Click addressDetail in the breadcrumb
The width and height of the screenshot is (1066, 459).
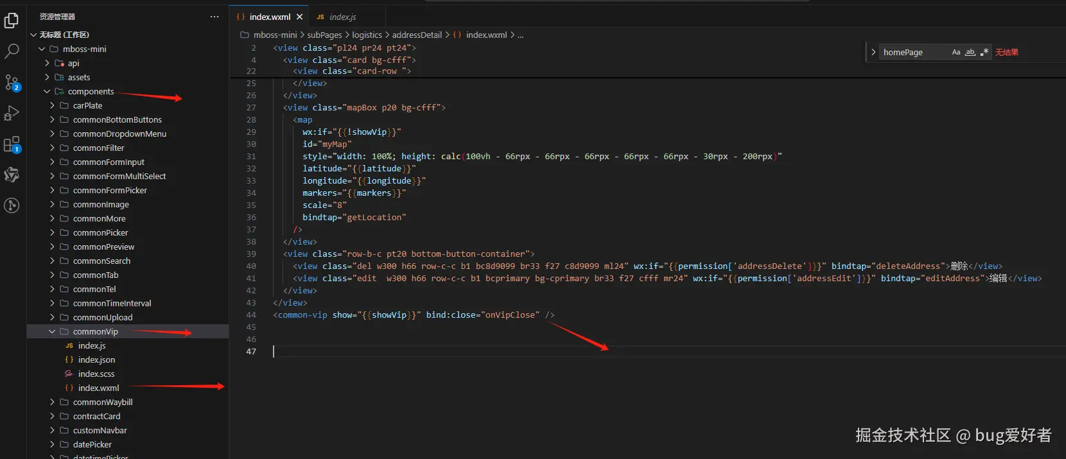(417, 35)
